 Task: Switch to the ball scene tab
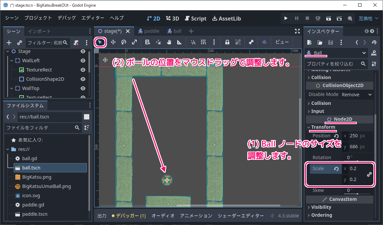174,31
